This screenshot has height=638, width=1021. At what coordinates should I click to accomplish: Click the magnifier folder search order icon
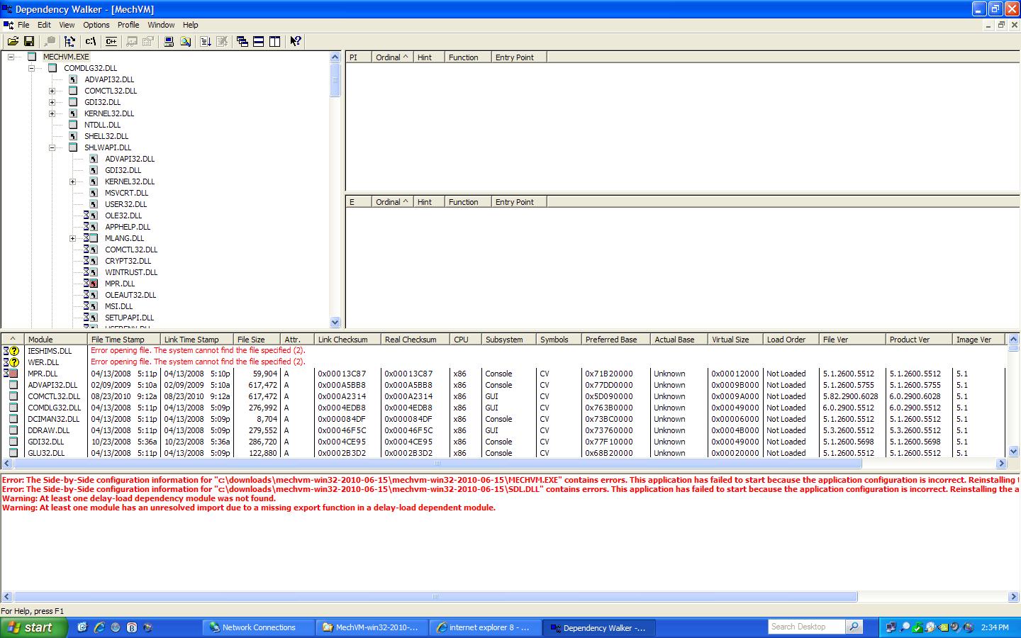click(185, 41)
